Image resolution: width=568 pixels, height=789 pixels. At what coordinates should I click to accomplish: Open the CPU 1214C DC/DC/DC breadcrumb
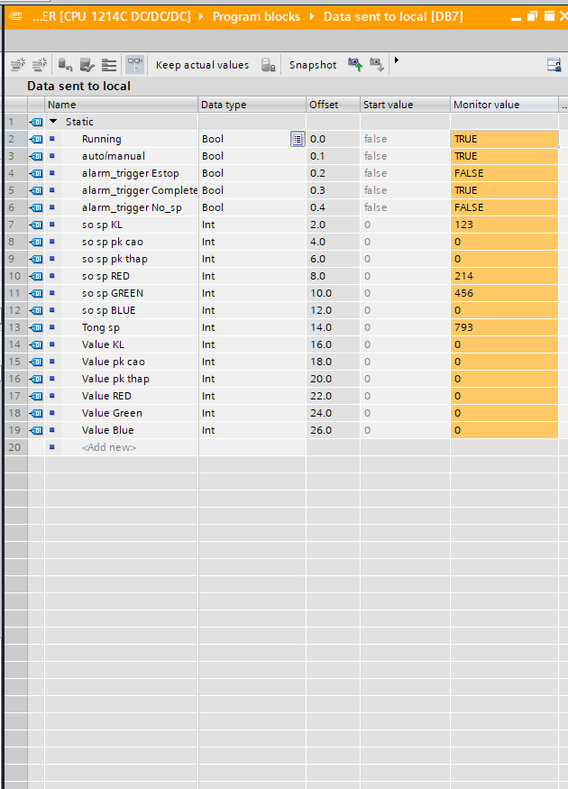[112, 16]
